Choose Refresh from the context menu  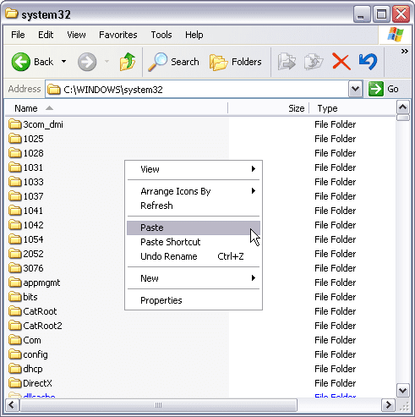coord(194,206)
